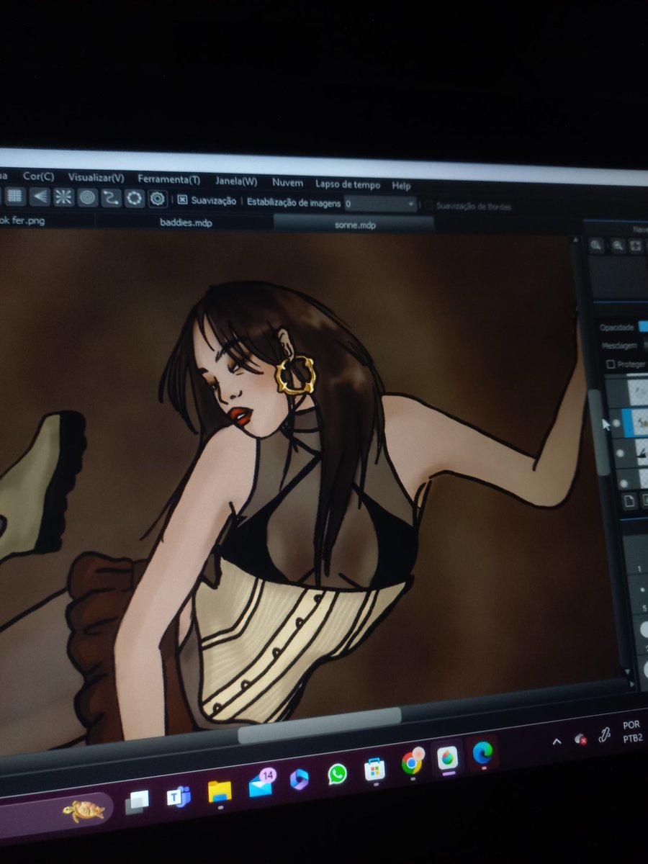648x864 pixels.
Task: Open the Nuvem menu
Action: pos(287,183)
